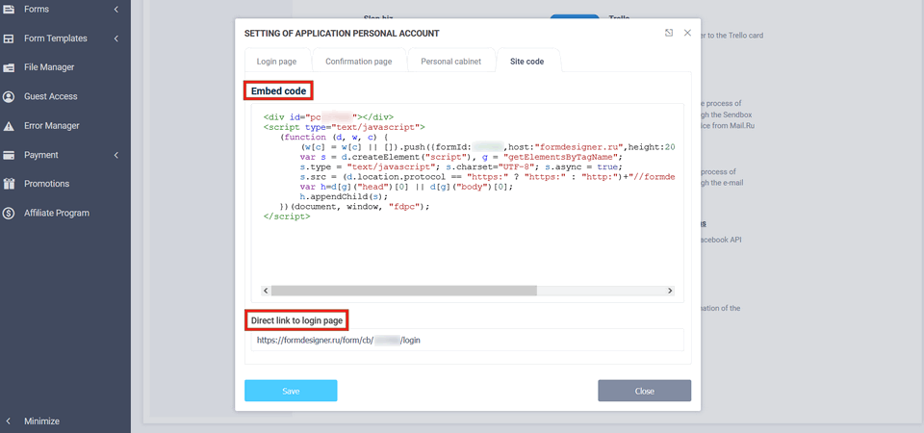Image resolution: width=924 pixels, height=433 pixels.
Task: Click the '})(document, window, "fdpc");' line
Action: point(356,206)
